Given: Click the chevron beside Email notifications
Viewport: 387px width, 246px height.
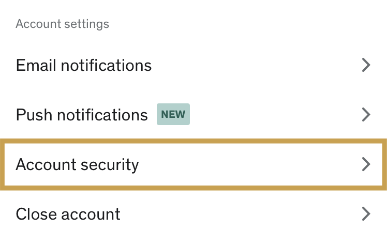Looking at the screenshot, I should pos(366,65).
